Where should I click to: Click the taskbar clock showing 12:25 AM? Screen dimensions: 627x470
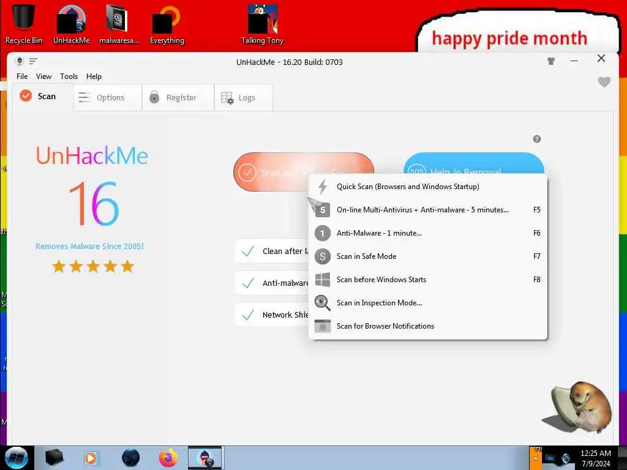tap(595, 458)
